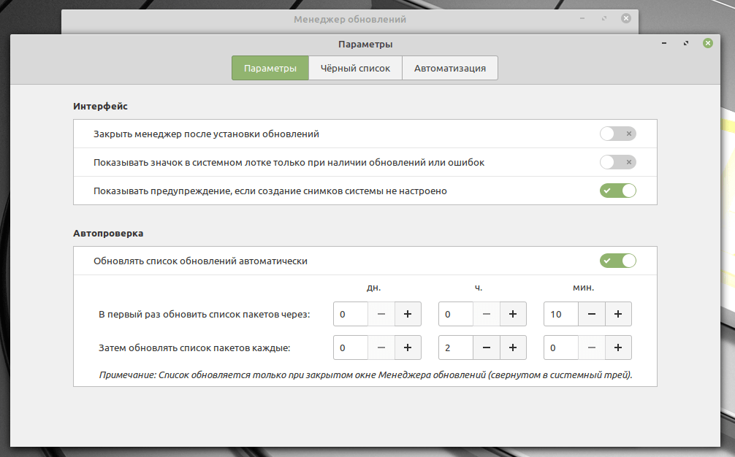Screen dimensions: 735x457
Task: Switch to the Чёрный список tab
Action: (x=355, y=68)
